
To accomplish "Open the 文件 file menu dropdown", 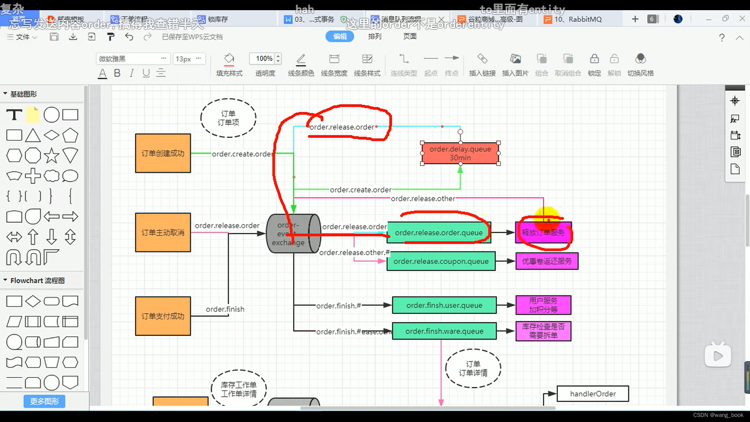I will pos(22,37).
